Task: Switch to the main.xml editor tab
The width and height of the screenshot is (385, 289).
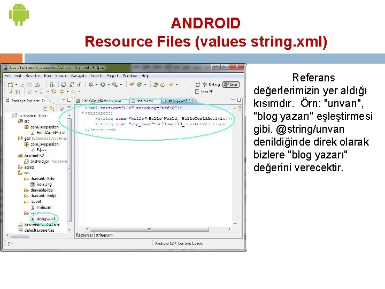Action: [144, 101]
